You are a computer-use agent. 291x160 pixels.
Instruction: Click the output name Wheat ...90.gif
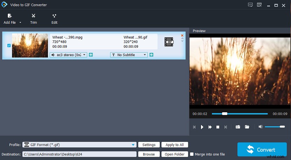point(136,37)
